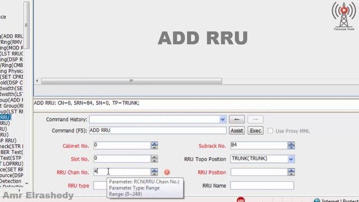
Task: Select the SP RRU) tree item
Action: 8,140
